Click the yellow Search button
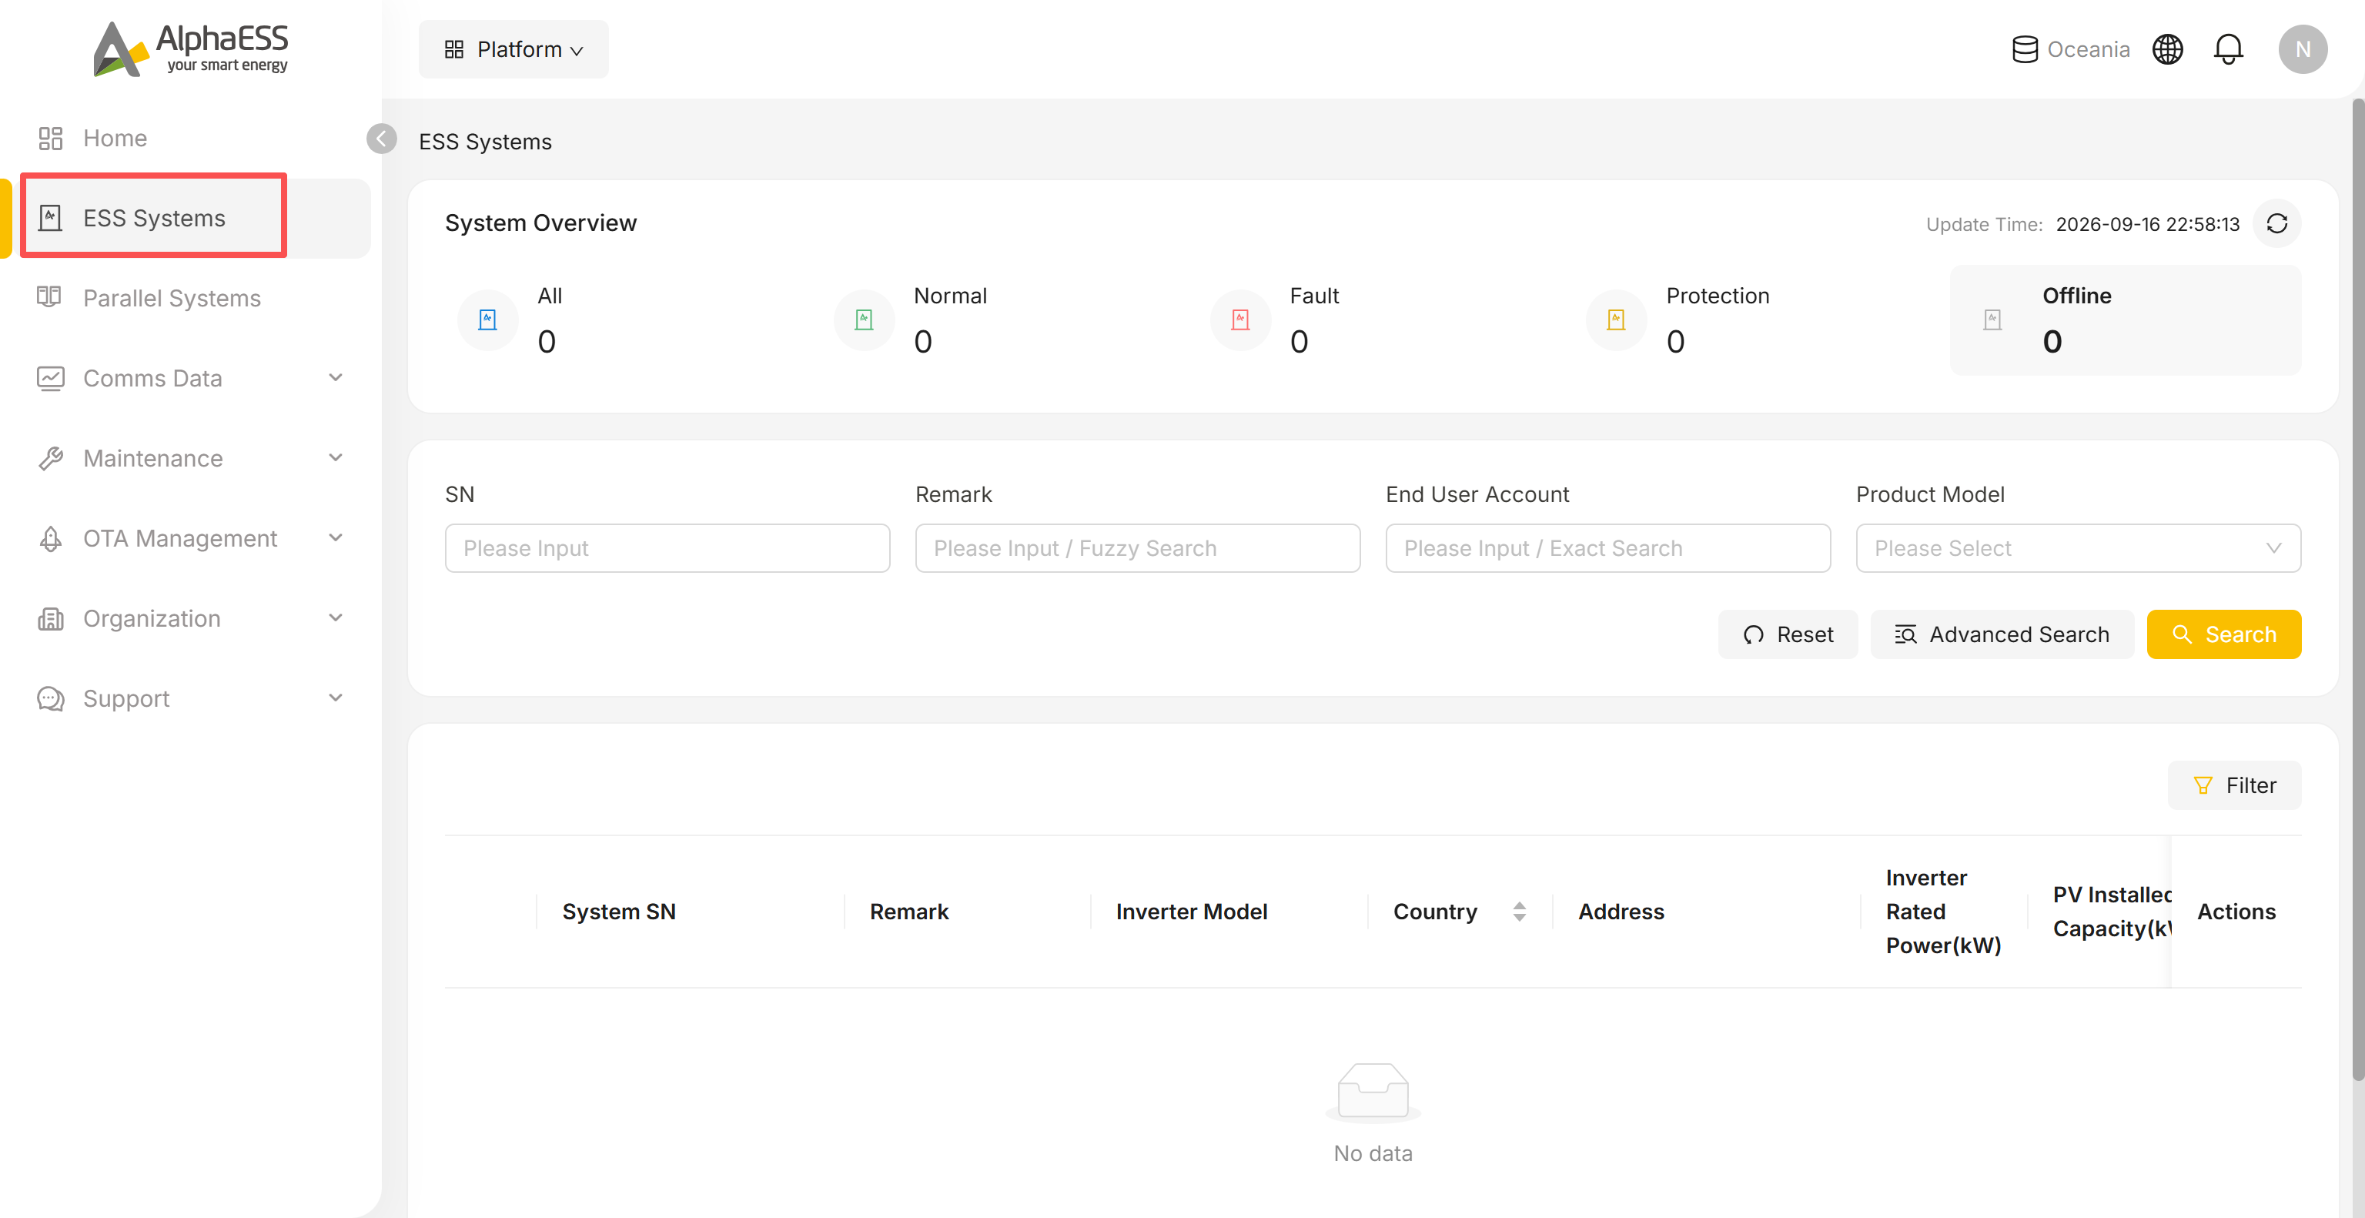Image resolution: width=2365 pixels, height=1218 pixels. 2223,634
